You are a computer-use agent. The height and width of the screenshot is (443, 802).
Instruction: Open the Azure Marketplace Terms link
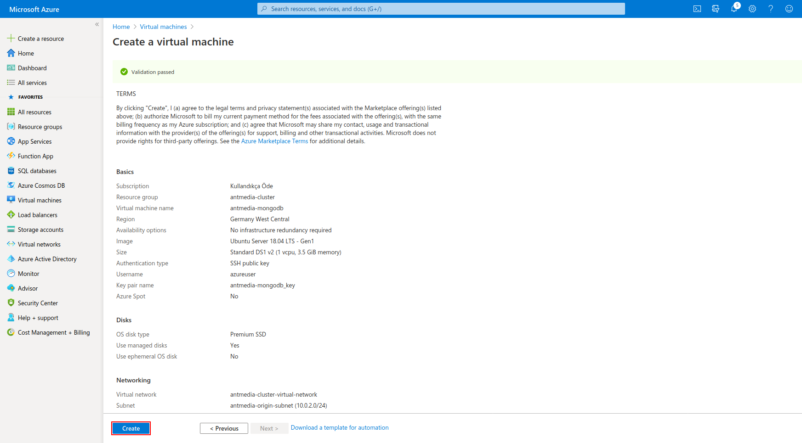pos(274,141)
